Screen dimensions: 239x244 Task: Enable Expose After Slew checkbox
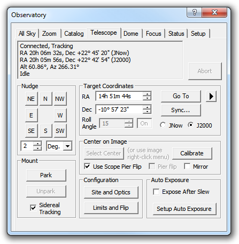point(156,192)
